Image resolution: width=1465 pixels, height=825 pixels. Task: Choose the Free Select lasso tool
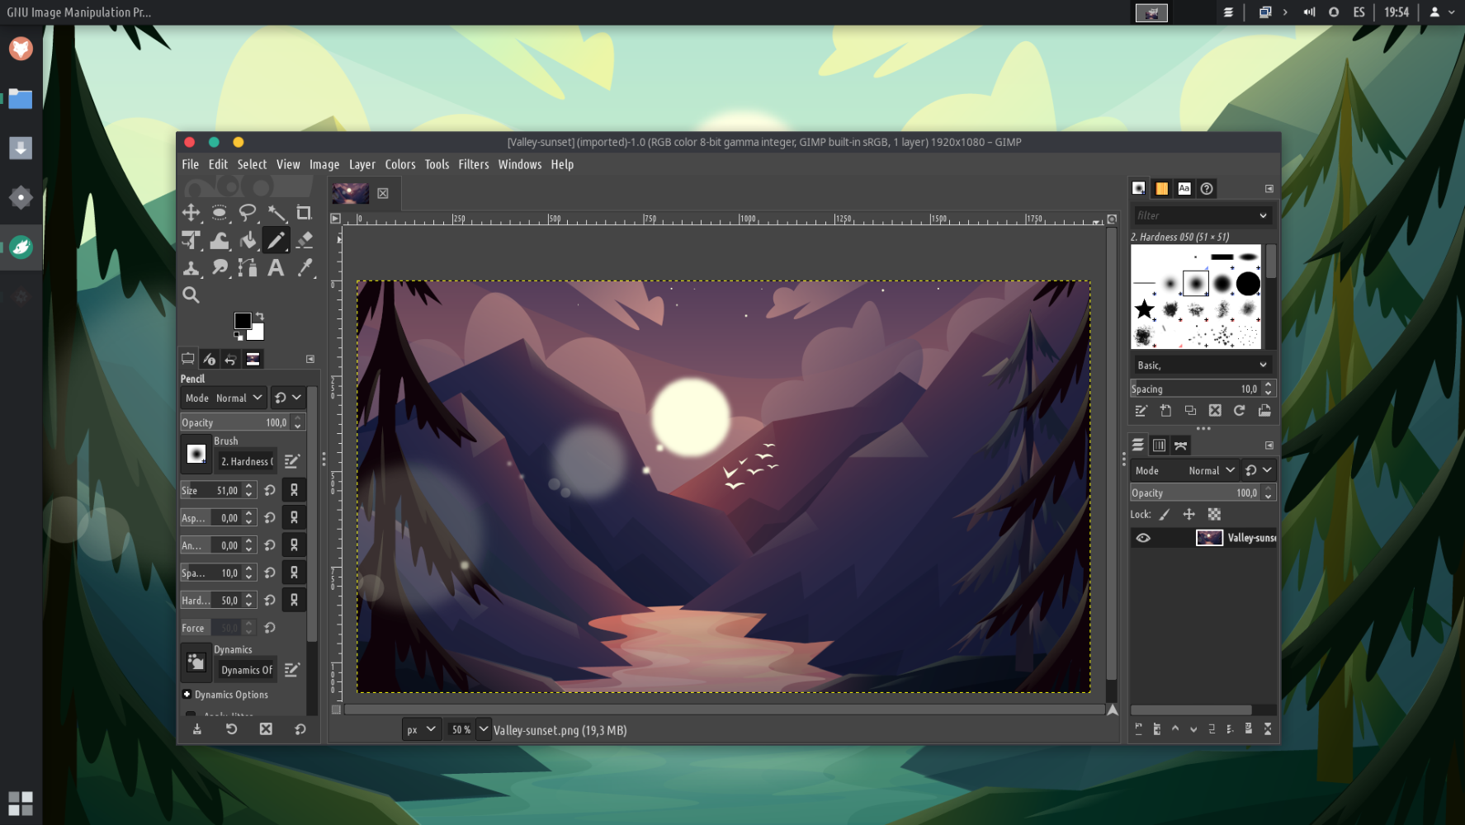tap(247, 213)
